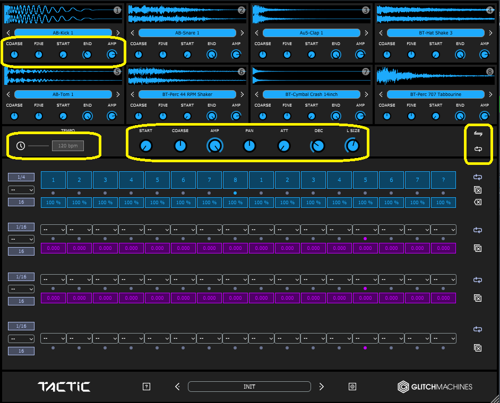Click the next sample arrow beside BT-Cymbal Crash 14inch
This screenshot has width=500, height=403.
366,94
